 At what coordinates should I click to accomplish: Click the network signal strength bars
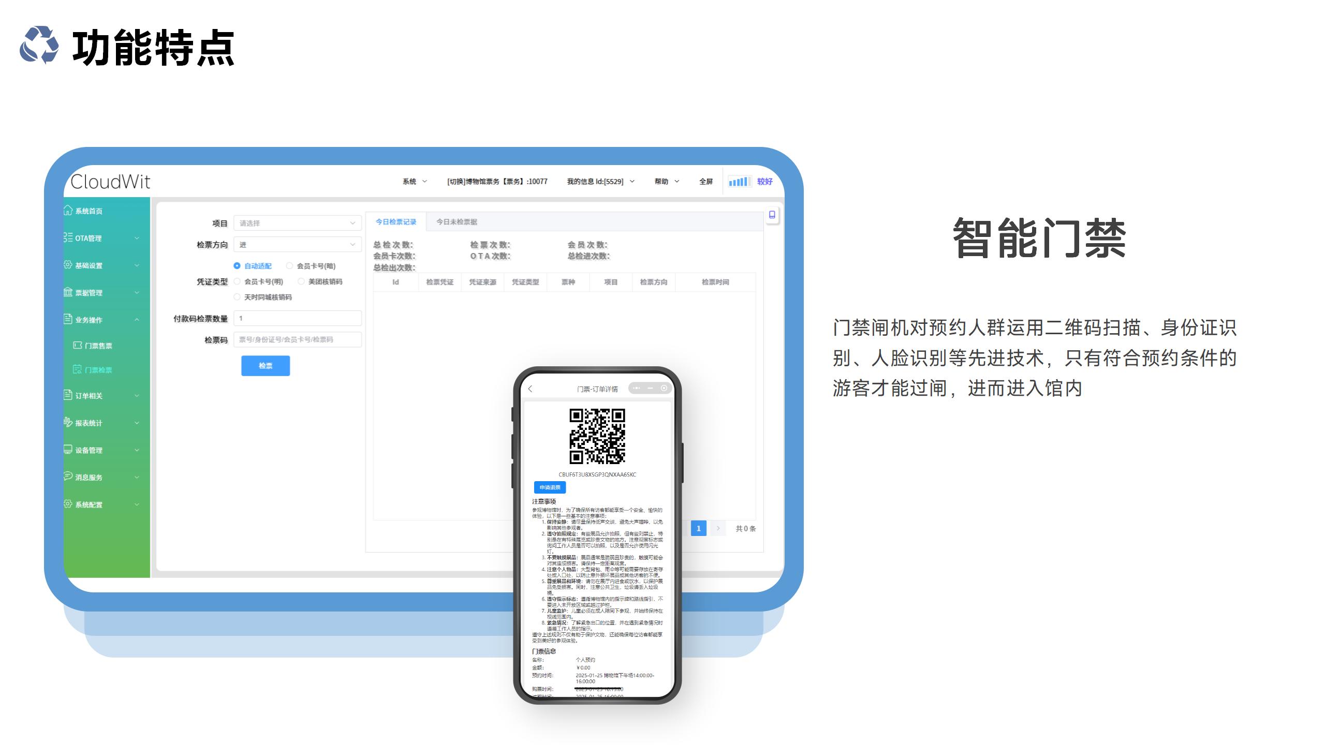[739, 182]
